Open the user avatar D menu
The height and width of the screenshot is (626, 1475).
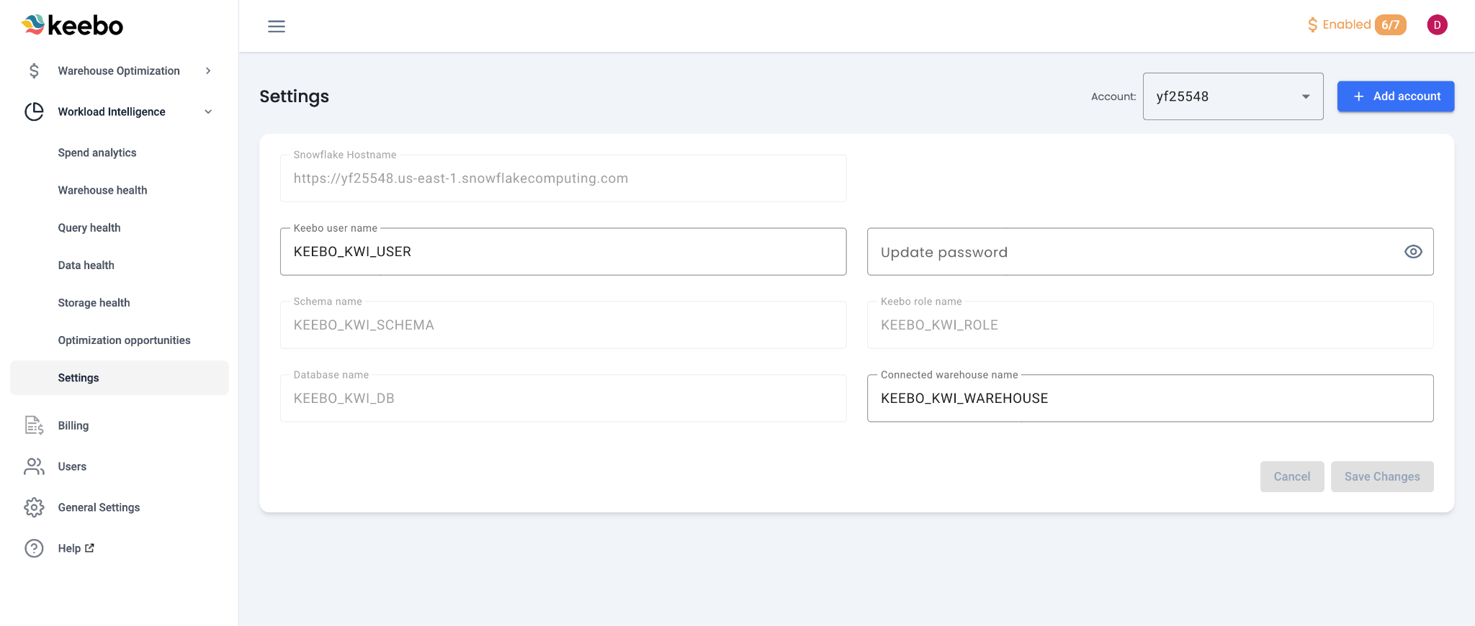[1437, 25]
